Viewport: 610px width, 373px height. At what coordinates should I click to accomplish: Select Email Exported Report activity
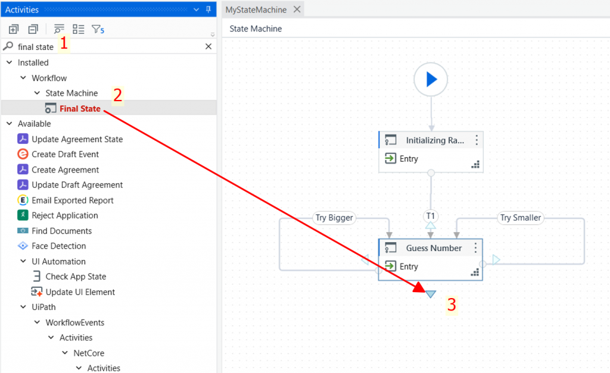[72, 200]
